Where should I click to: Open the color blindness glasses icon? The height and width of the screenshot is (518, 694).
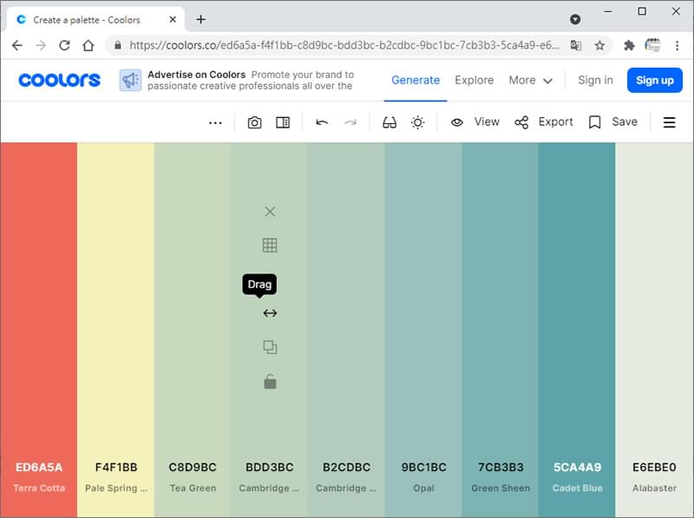tap(390, 122)
